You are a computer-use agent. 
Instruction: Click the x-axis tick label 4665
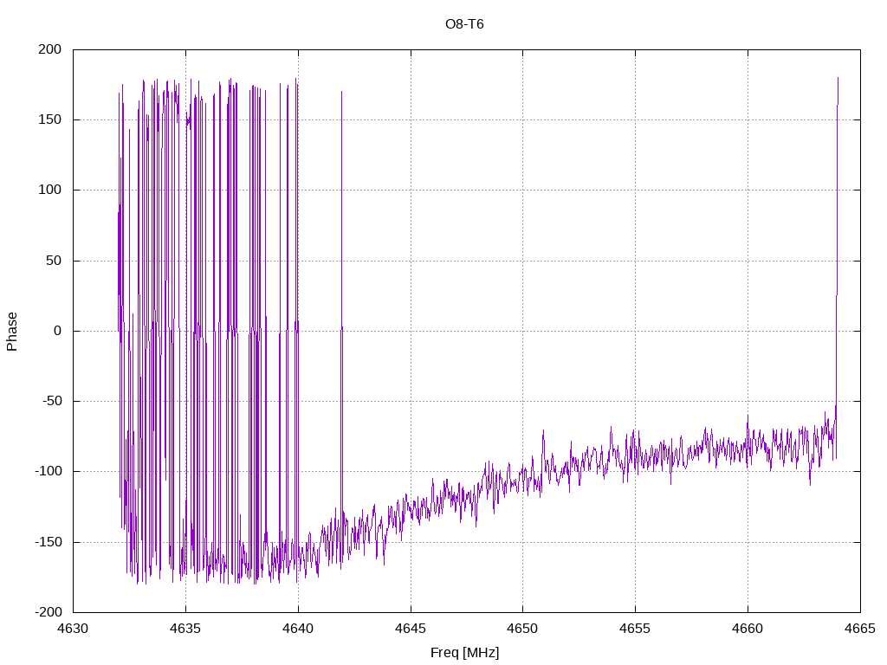[860, 629]
